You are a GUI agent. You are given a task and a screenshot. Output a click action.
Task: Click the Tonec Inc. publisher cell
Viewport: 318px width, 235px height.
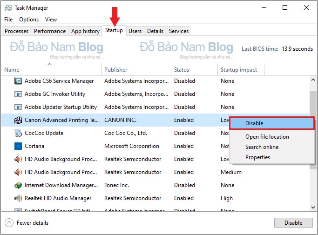(116, 185)
